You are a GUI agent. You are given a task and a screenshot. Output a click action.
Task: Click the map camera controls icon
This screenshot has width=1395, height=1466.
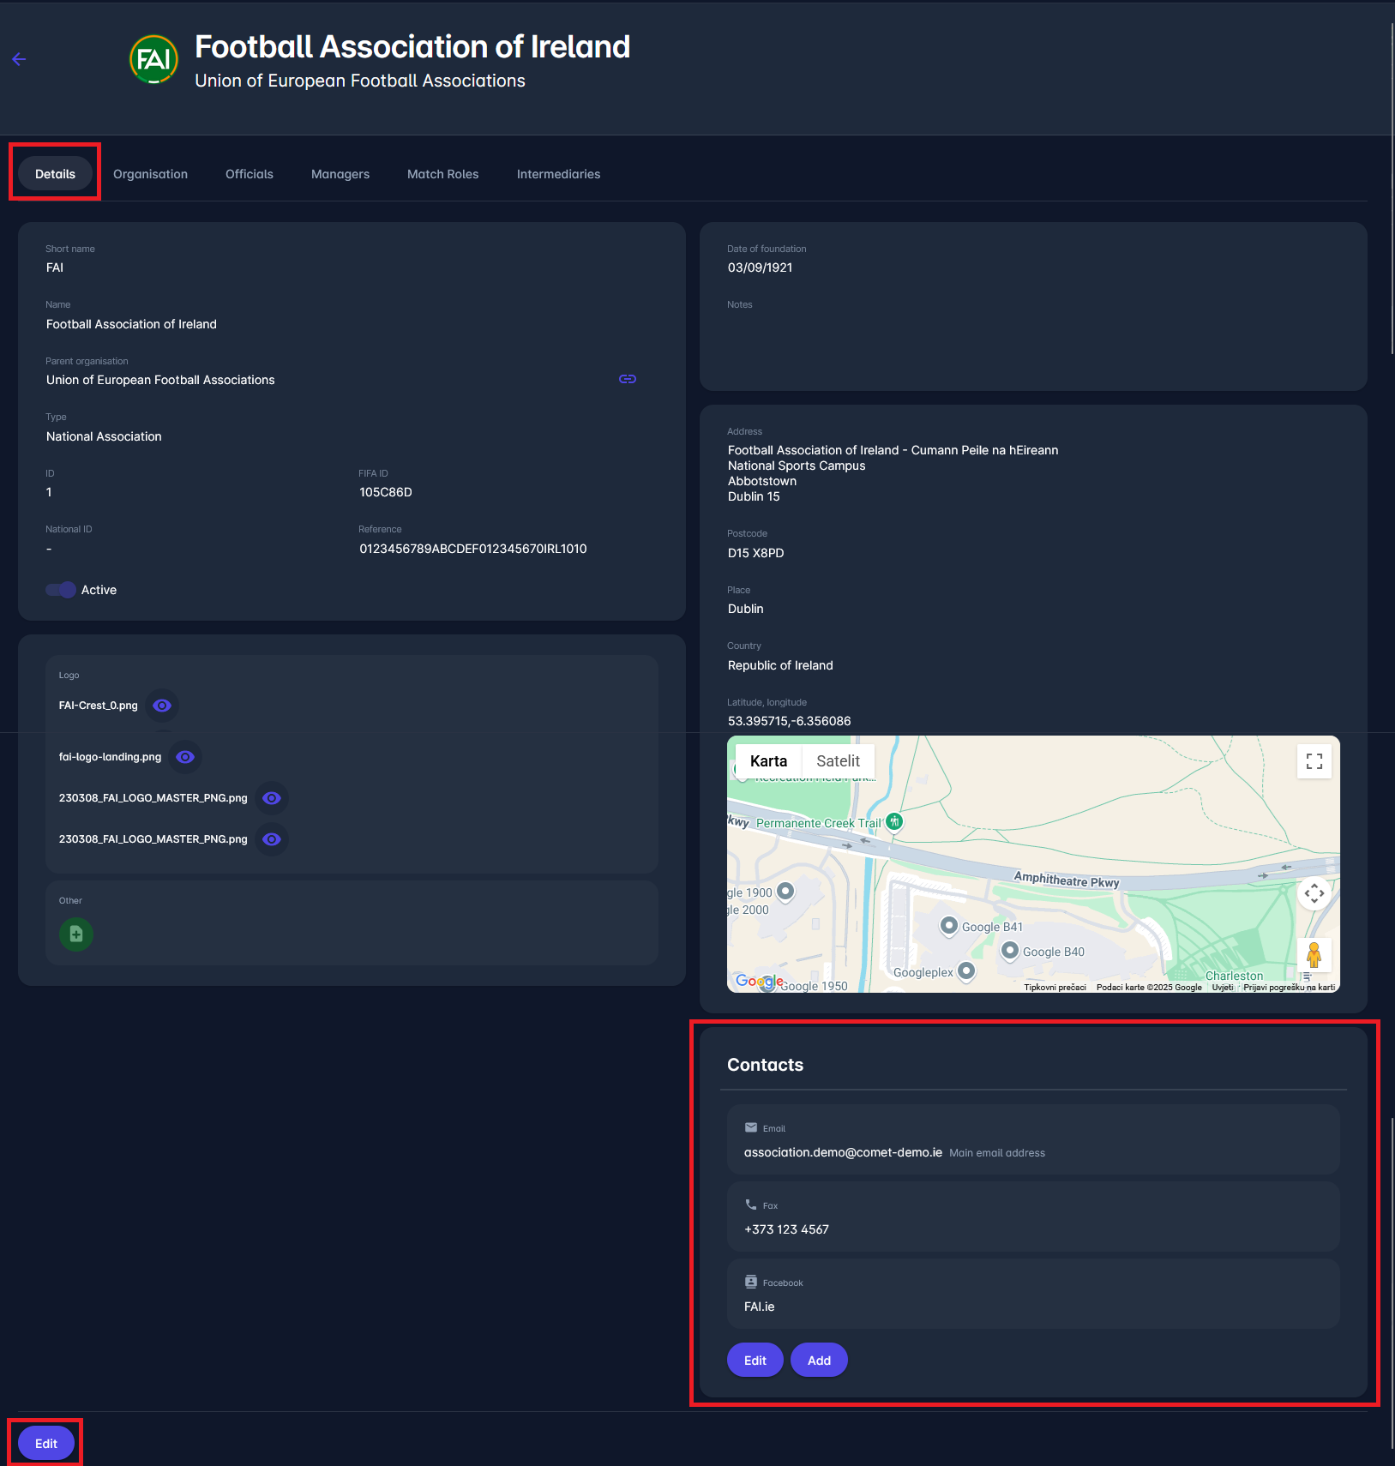point(1314,893)
